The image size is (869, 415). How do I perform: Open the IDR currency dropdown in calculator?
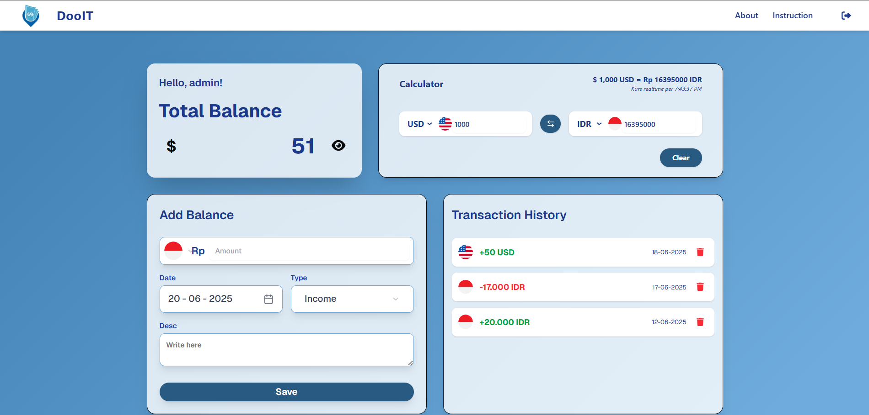589,124
